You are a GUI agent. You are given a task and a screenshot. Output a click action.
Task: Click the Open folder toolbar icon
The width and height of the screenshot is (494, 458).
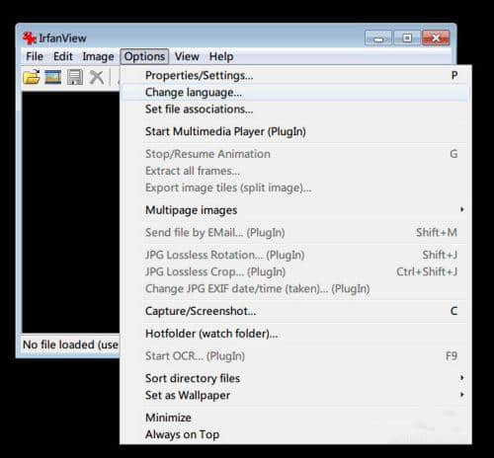pyautogui.click(x=32, y=77)
